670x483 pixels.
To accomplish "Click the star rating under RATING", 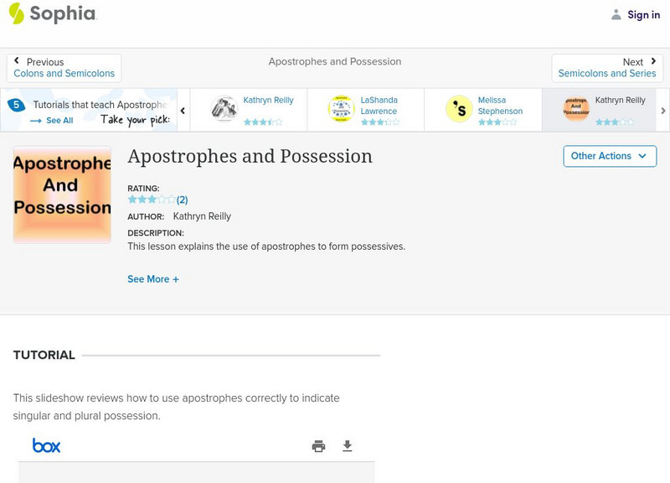I will (151, 200).
